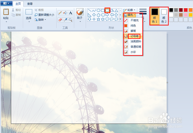193x133 pixels.
Task: Click the canvas right-edge resize handle
Action: tap(167, 82)
